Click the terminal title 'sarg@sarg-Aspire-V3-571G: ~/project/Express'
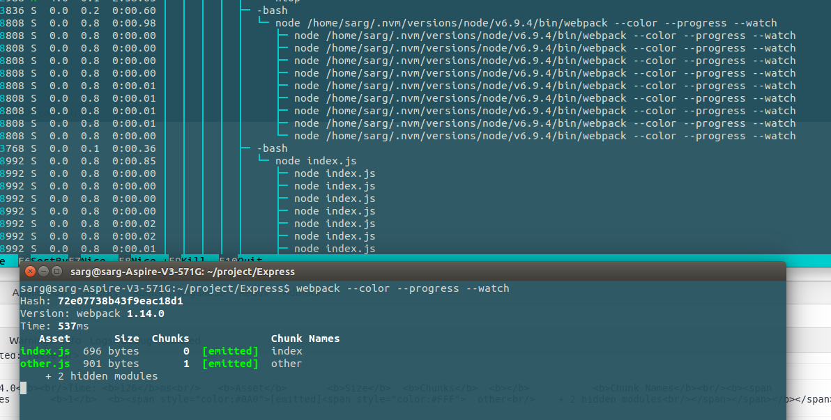This screenshot has height=420, width=831. click(x=183, y=272)
